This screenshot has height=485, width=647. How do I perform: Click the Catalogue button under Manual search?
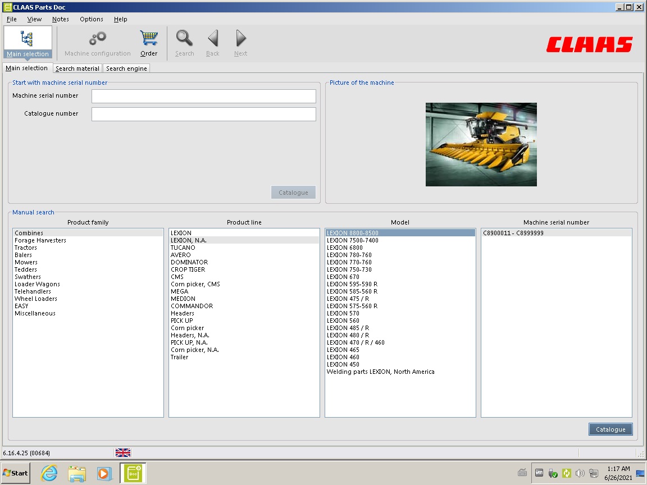[610, 429]
